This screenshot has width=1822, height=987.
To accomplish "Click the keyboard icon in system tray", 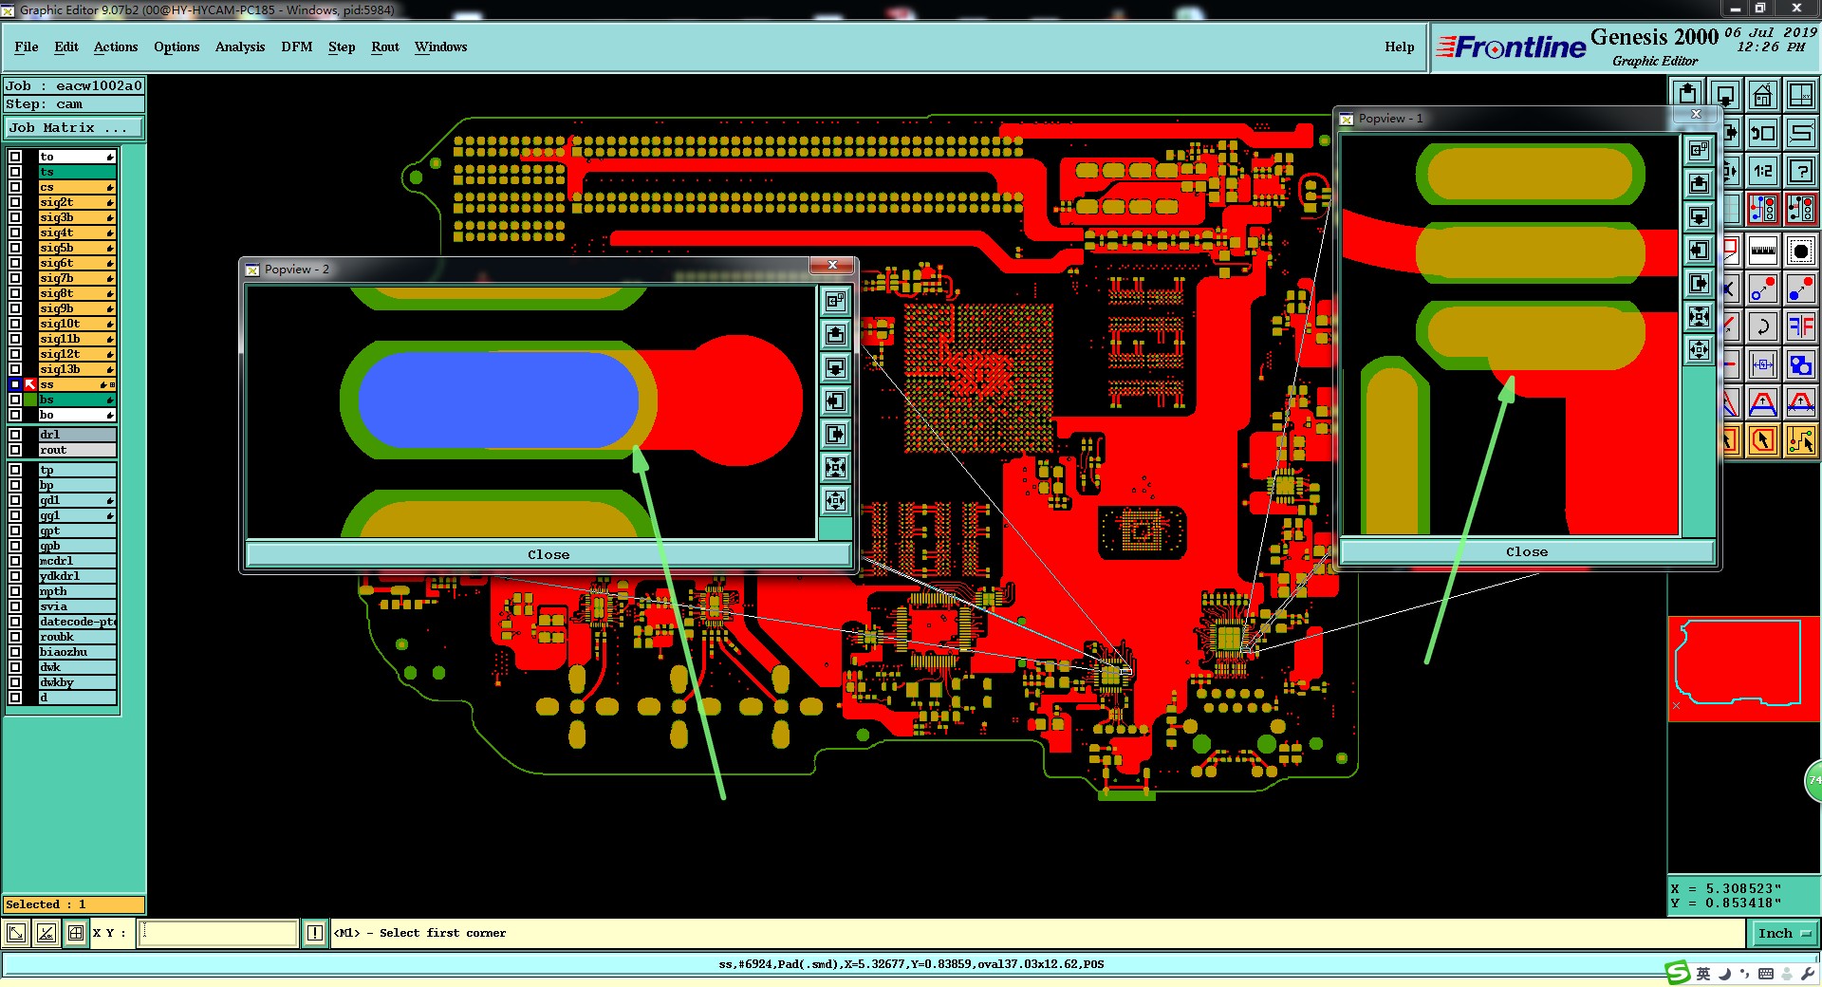I will [1766, 974].
